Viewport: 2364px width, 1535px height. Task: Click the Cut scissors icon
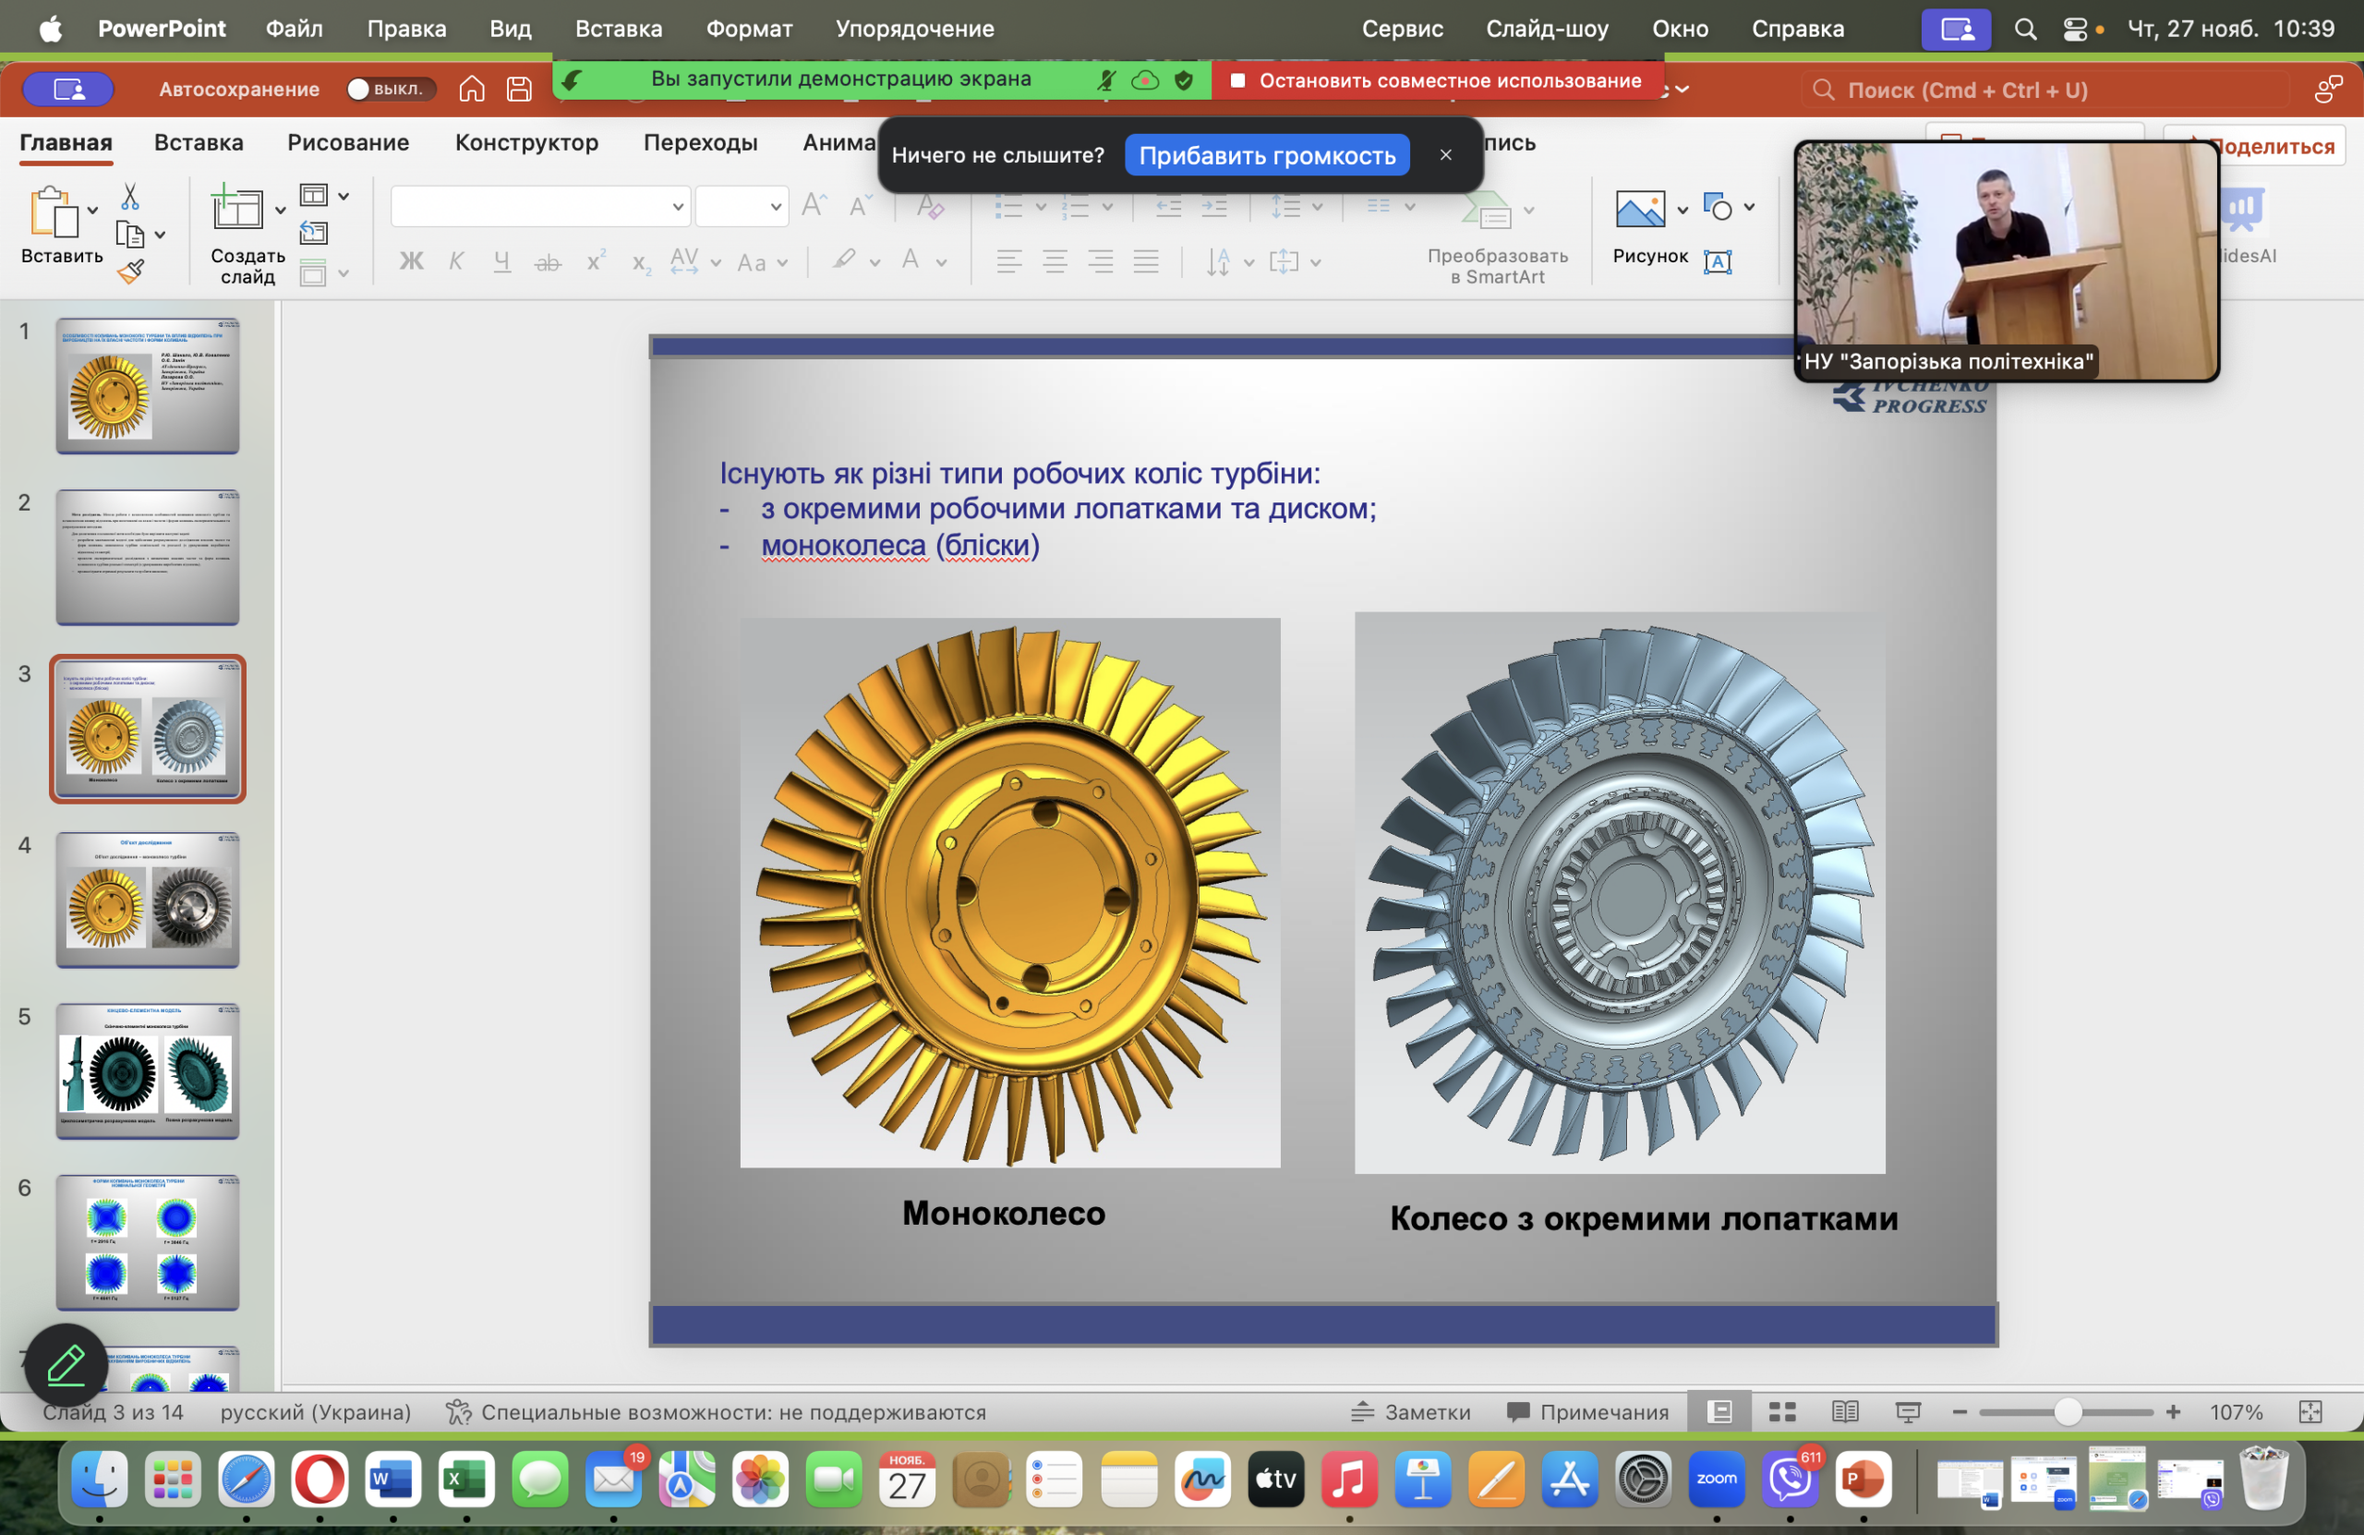tap(130, 197)
